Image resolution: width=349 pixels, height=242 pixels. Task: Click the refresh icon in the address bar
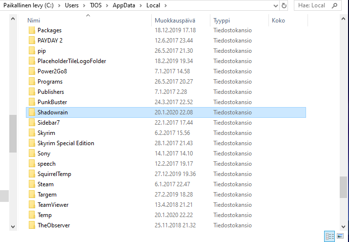(284, 6)
